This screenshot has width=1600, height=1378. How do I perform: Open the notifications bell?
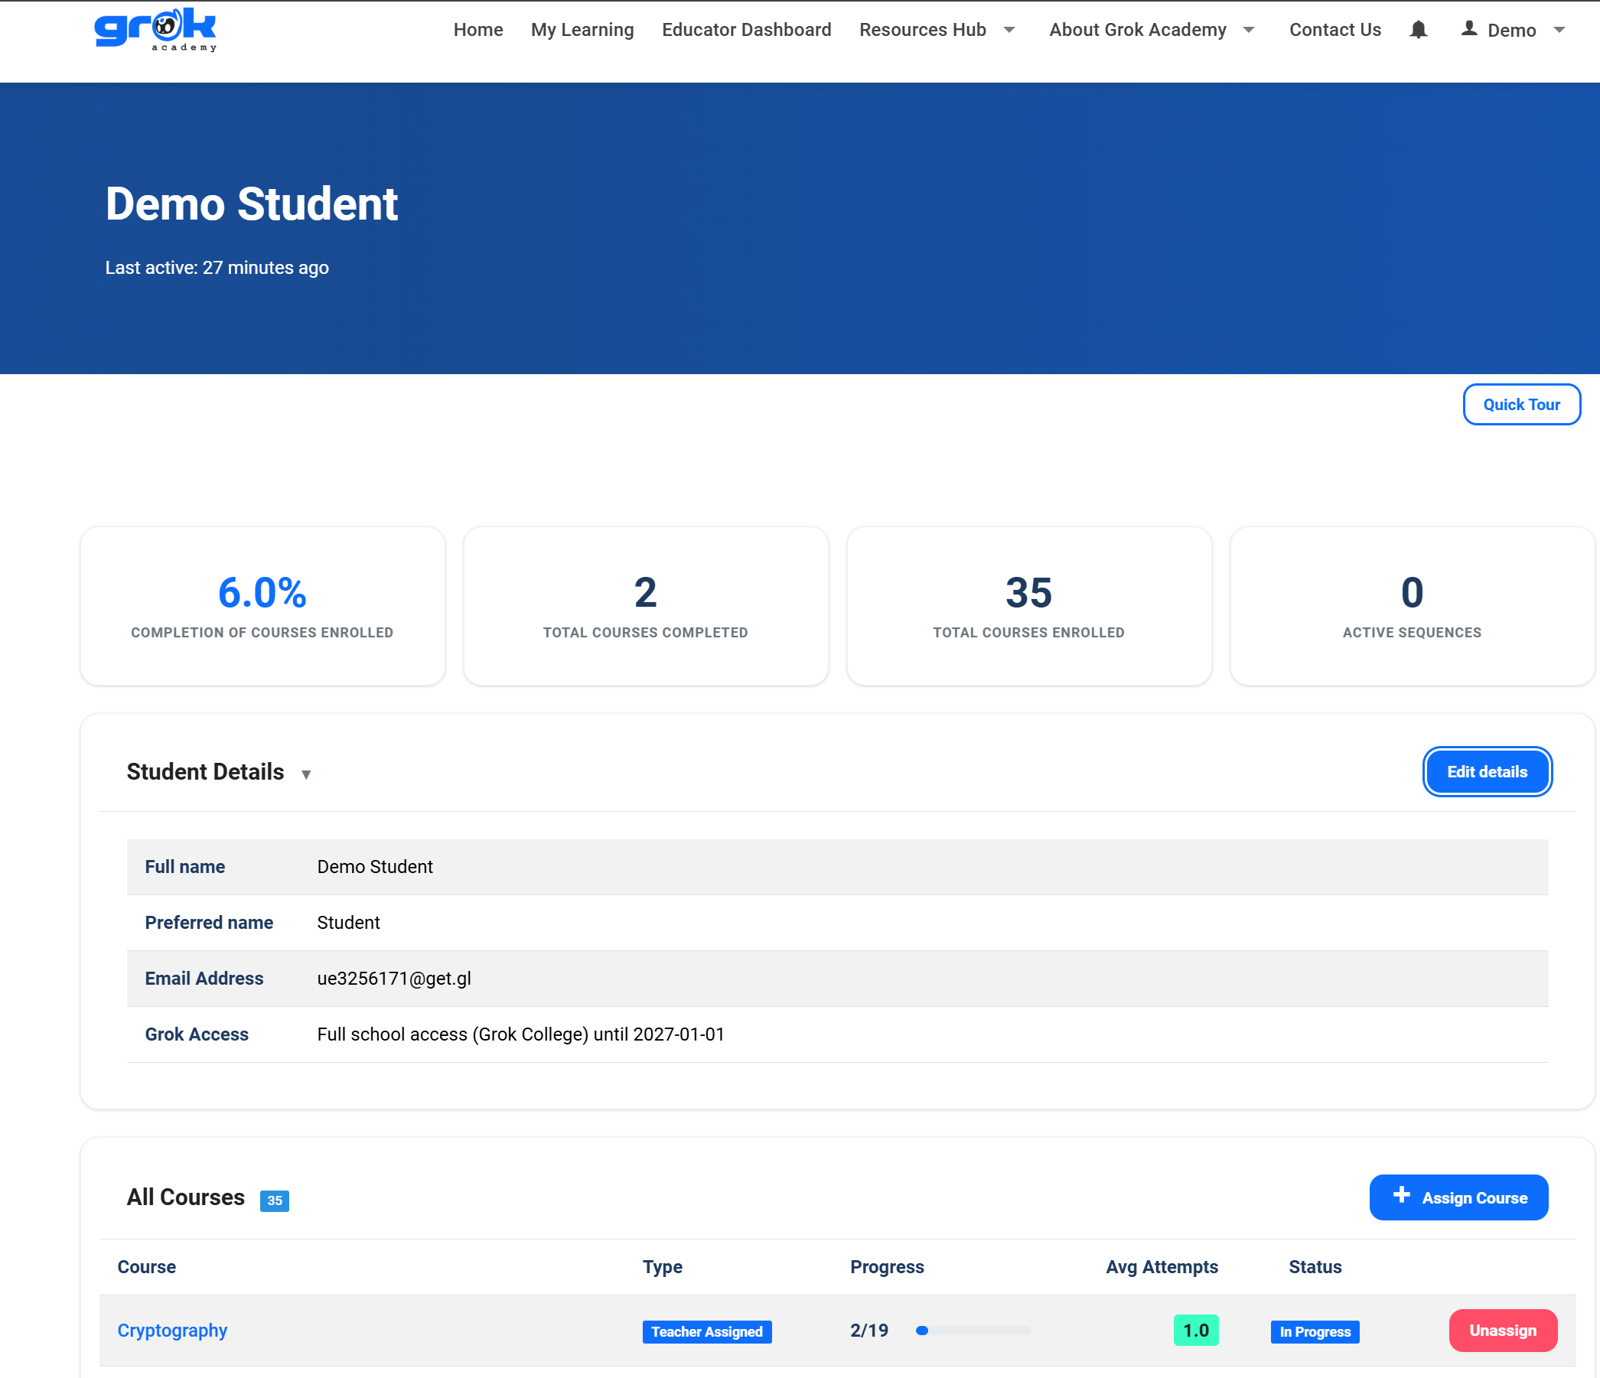click(x=1418, y=30)
